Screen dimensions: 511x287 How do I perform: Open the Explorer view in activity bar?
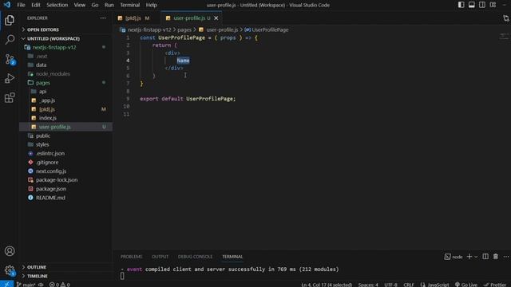tap(10, 20)
